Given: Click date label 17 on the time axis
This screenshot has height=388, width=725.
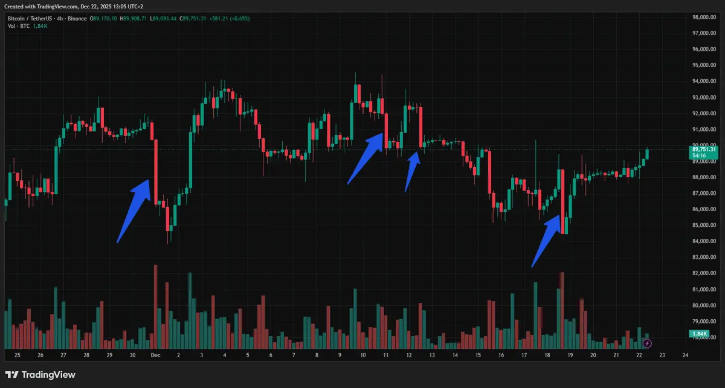Looking at the screenshot, I should (524, 355).
